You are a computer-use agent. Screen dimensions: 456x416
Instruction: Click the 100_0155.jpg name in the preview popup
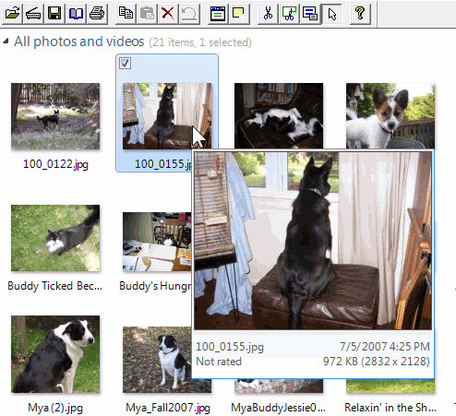(x=230, y=347)
